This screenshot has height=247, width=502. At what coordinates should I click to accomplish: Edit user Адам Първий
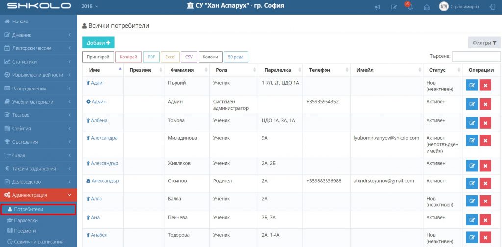point(472,85)
